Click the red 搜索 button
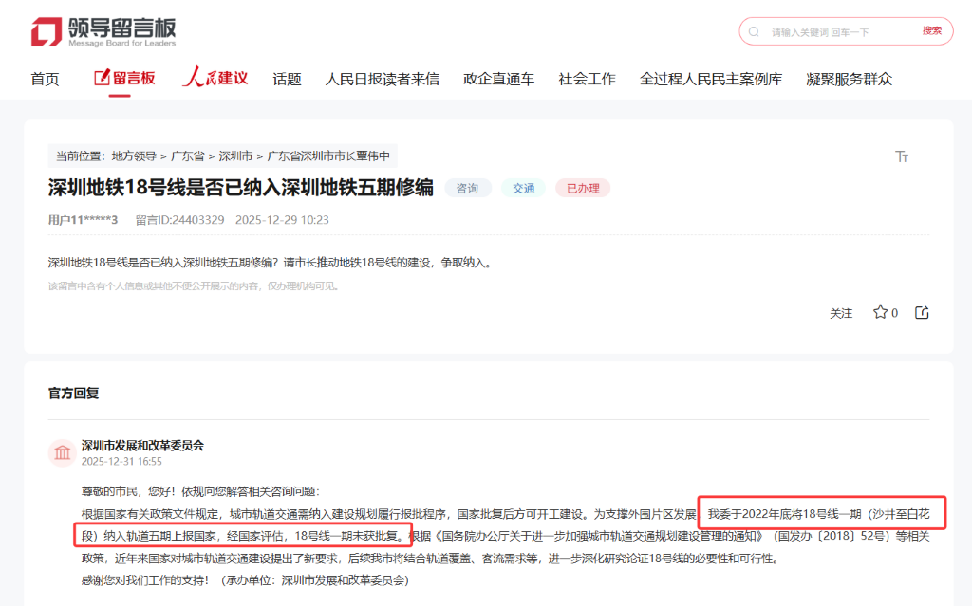This screenshot has width=972, height=606. 931,31
